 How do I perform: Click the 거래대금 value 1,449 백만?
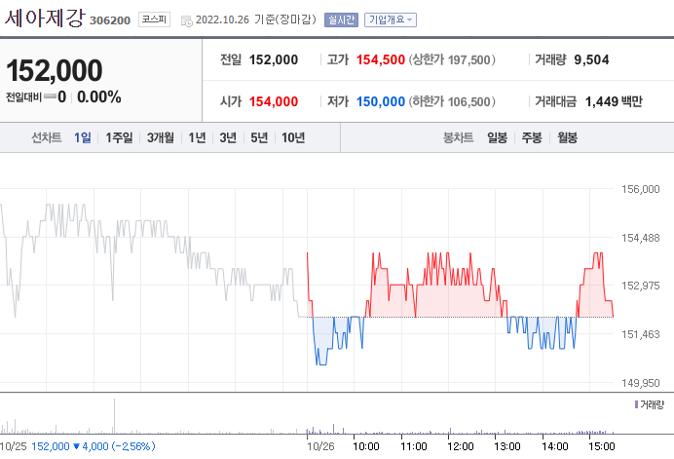(x=614, y=102)
